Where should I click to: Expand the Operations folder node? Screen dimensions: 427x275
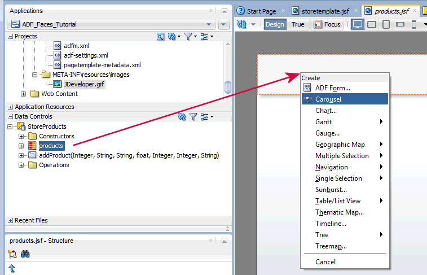click(x=21, y=165)
